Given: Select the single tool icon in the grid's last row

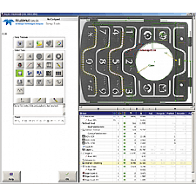Looking at the screenshot, I should click(x=20, y=90).
